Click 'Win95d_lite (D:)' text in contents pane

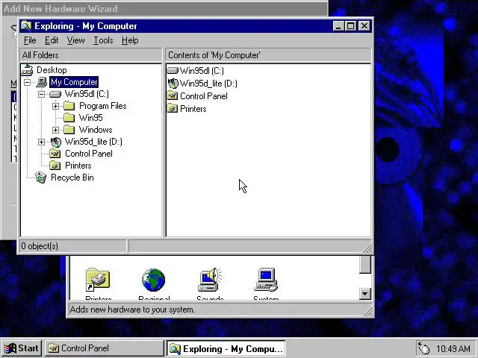208,84
